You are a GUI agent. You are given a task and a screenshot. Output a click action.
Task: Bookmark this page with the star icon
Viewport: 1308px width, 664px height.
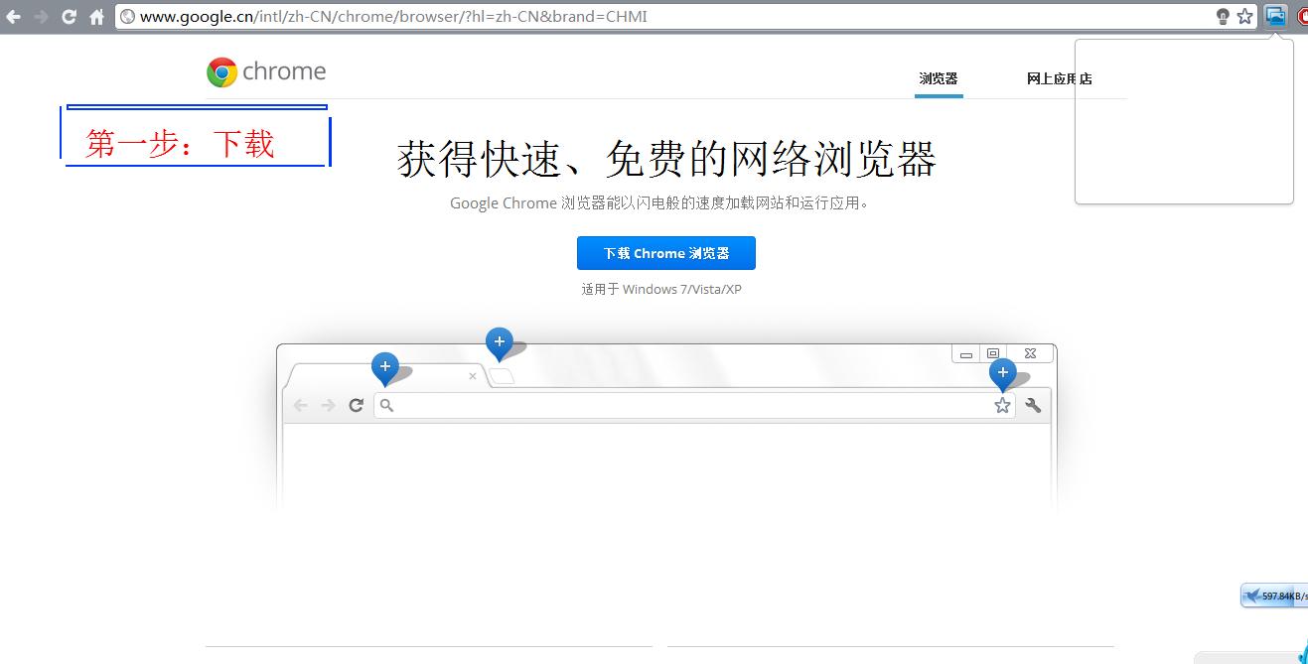(x=1244, y=17)
